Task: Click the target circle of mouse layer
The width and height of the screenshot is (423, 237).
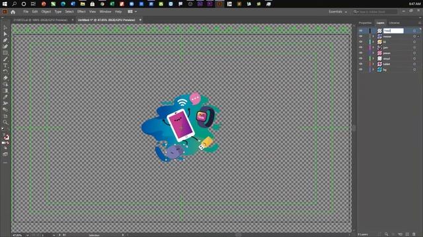Action: (414, 36)
